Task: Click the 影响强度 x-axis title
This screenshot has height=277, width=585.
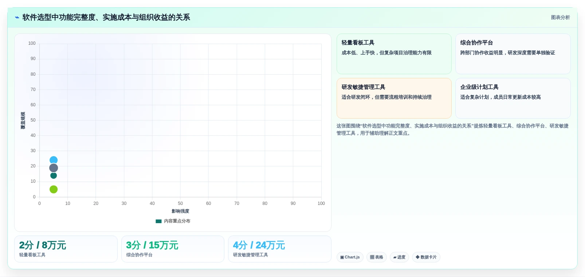Action: (180, 211)
